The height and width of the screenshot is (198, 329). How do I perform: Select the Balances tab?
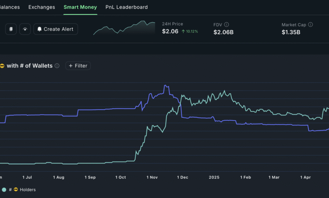(9, 7)
